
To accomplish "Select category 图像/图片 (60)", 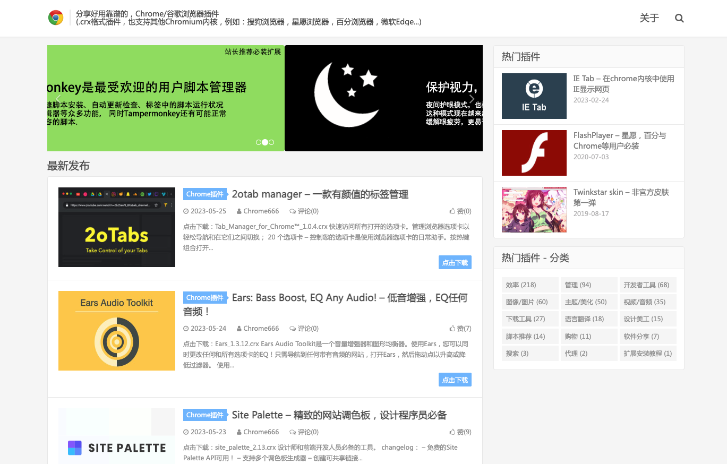I will pos(530,302).
